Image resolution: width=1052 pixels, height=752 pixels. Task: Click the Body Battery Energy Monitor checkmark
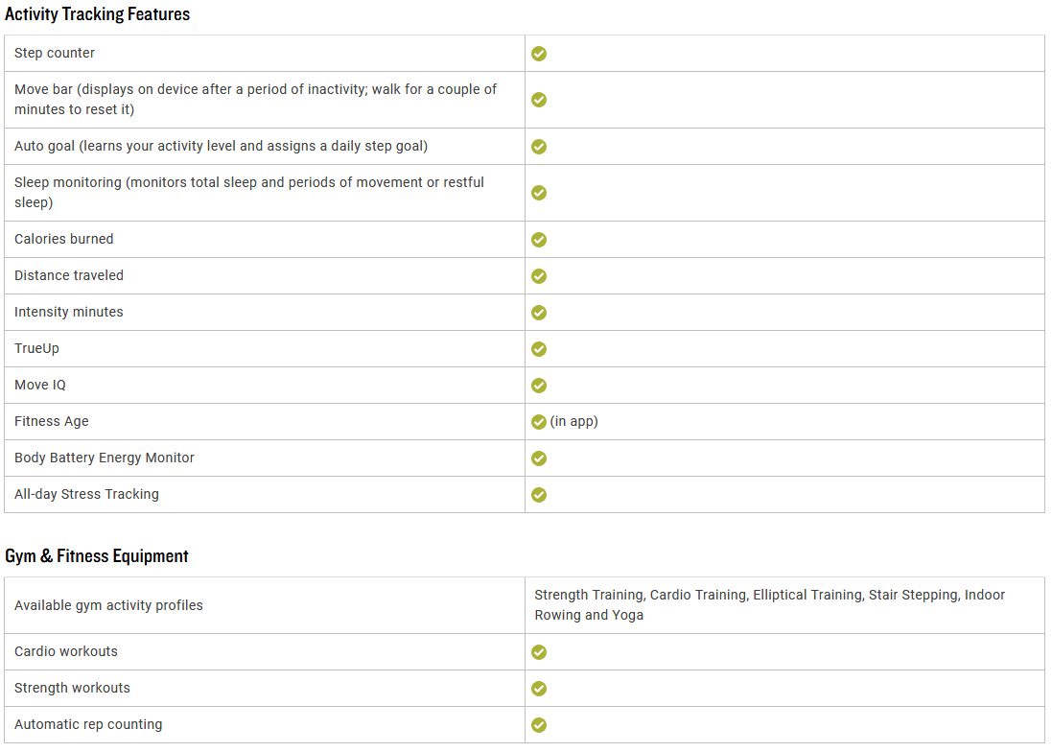[539, 458]
